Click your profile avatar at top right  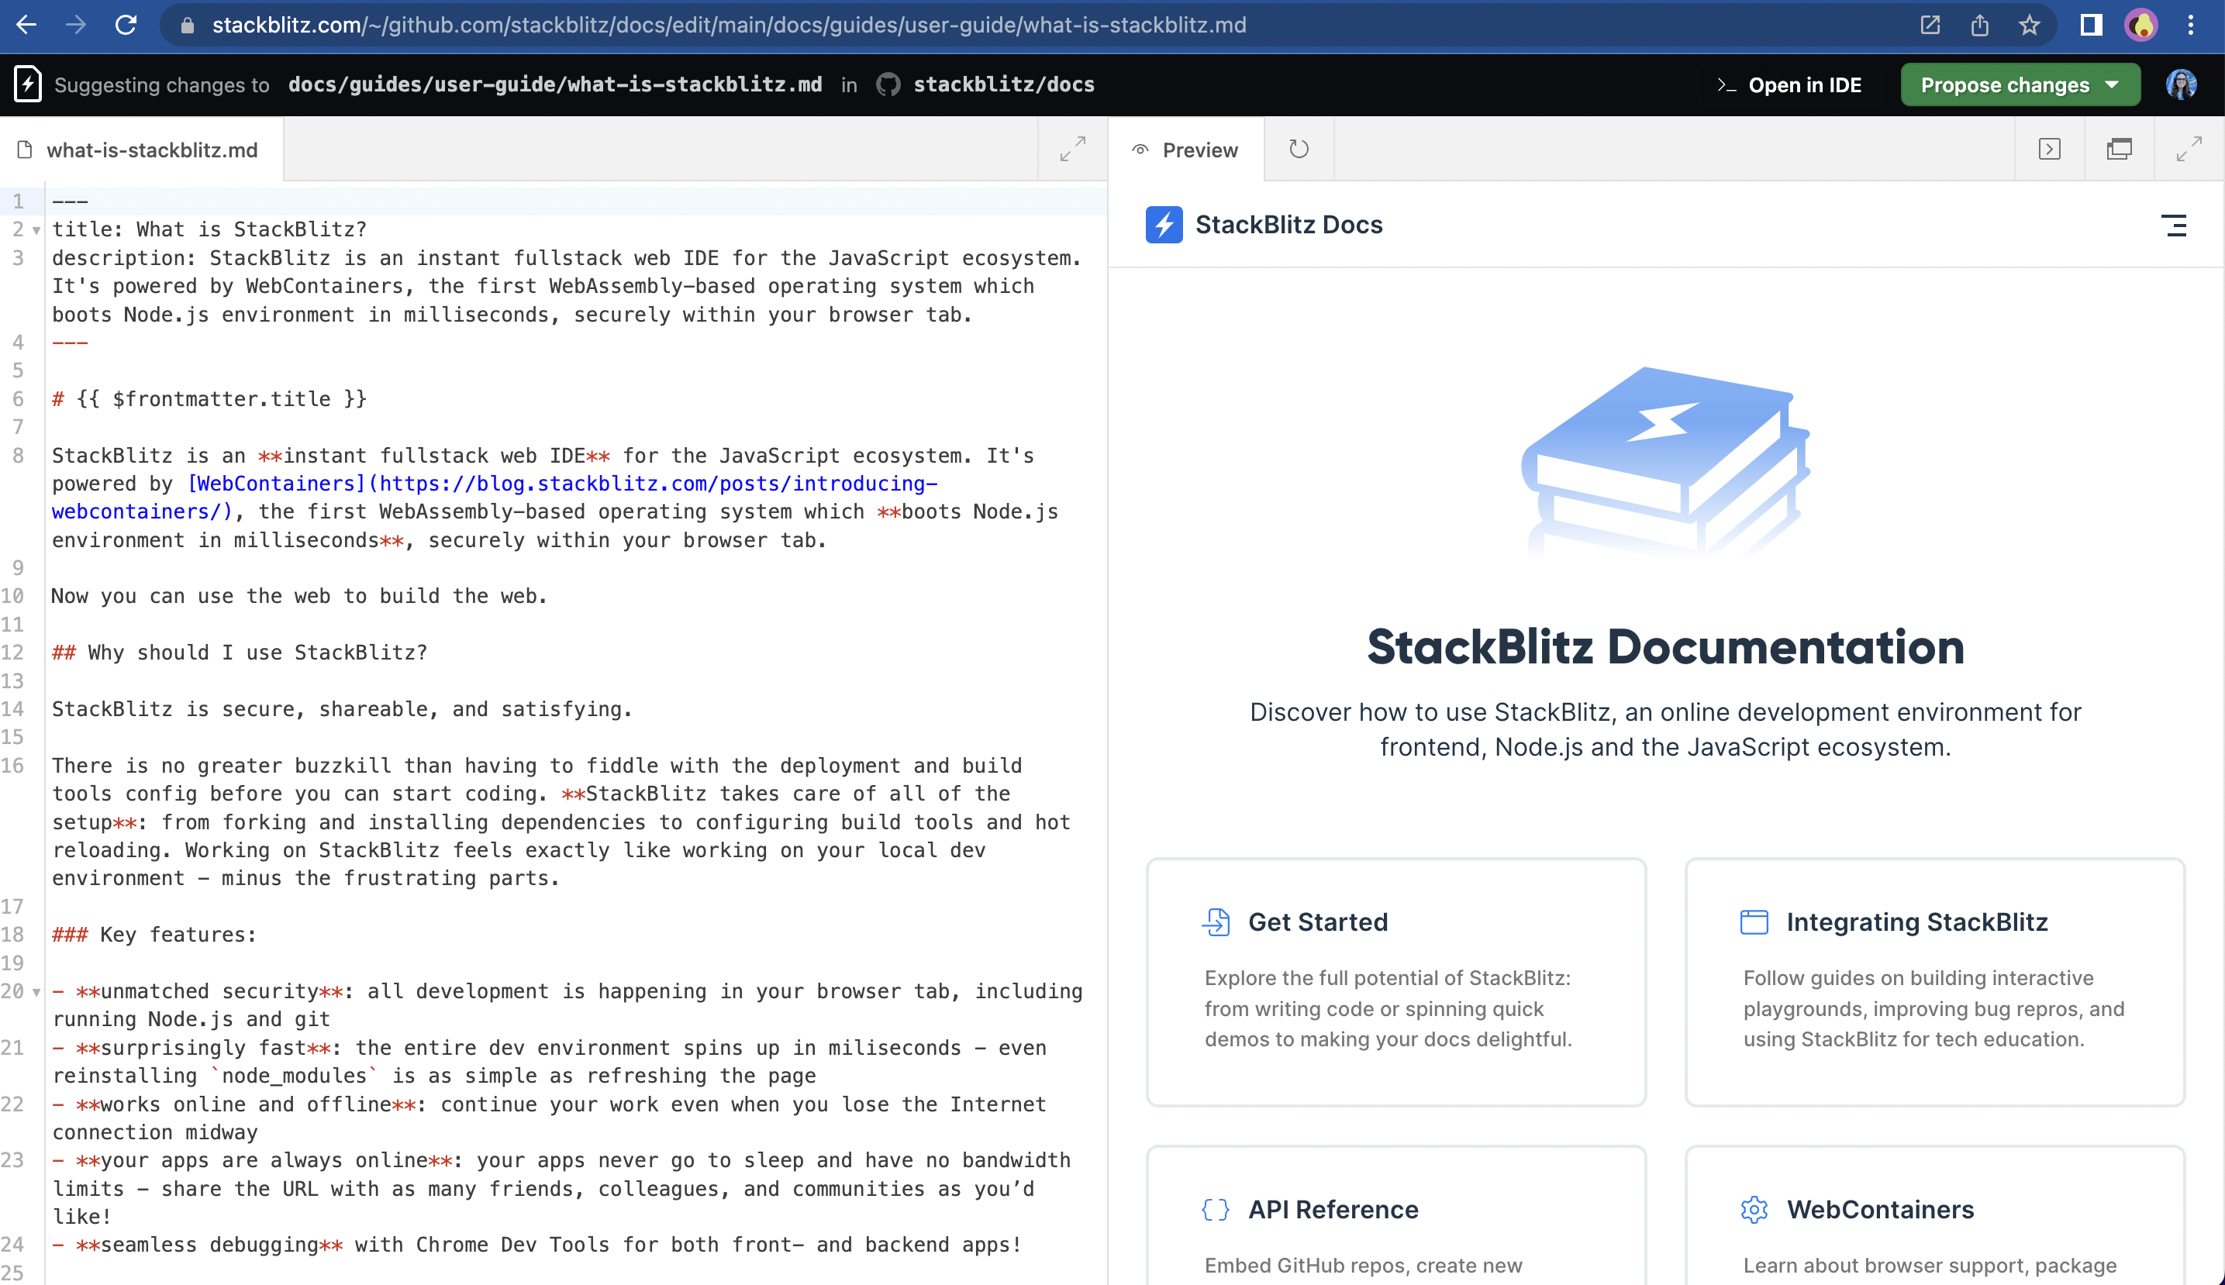[x=2181, y=84]
